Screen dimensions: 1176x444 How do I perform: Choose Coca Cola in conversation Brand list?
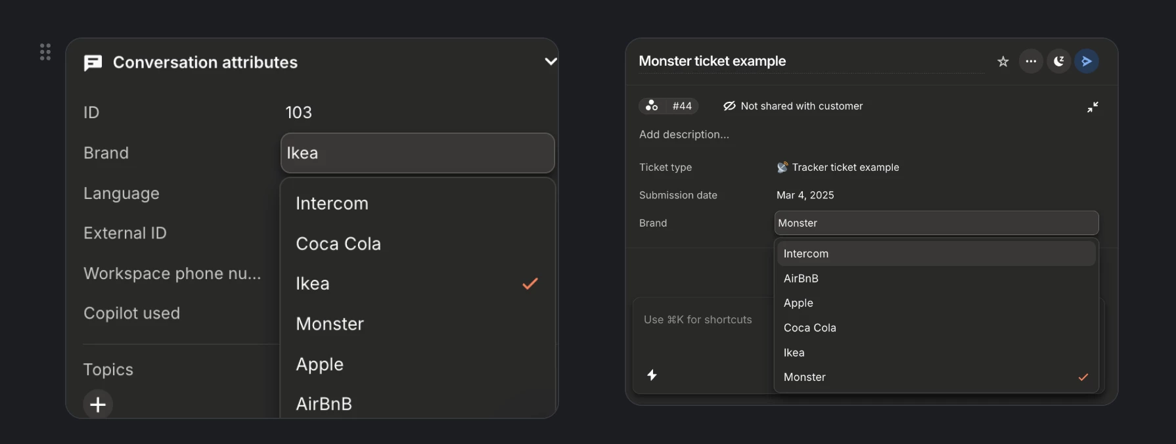coord(418,244)
